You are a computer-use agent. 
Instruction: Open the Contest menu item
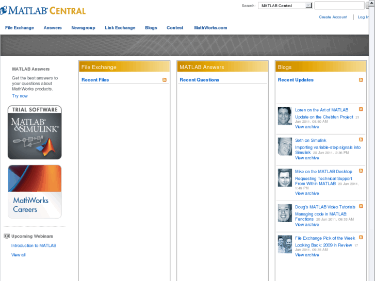click(175, 28)
